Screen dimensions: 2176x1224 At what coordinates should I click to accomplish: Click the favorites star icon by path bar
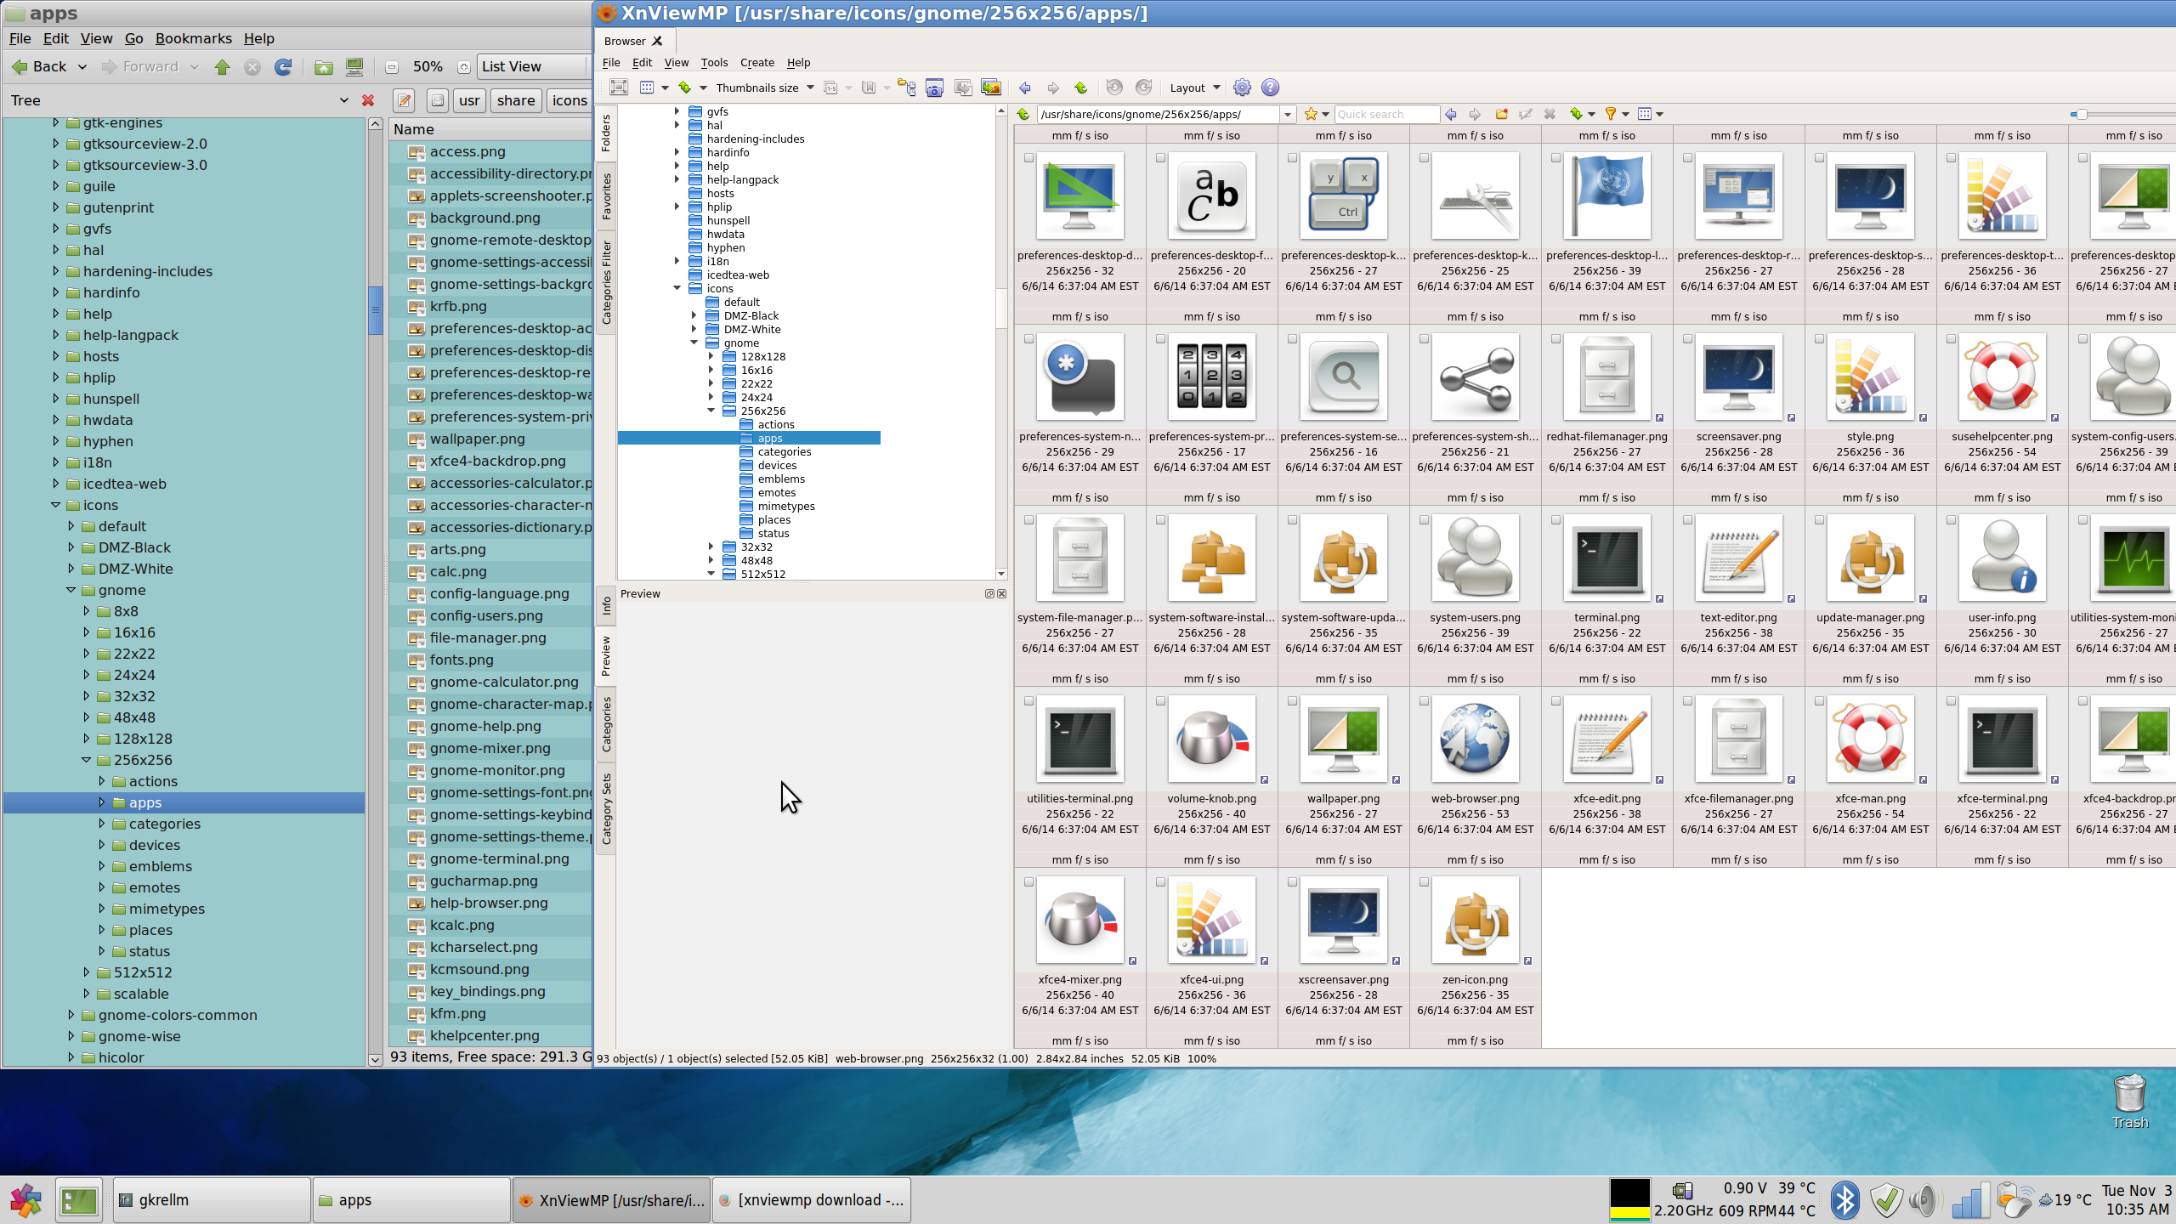click(x=1311, y=114)
